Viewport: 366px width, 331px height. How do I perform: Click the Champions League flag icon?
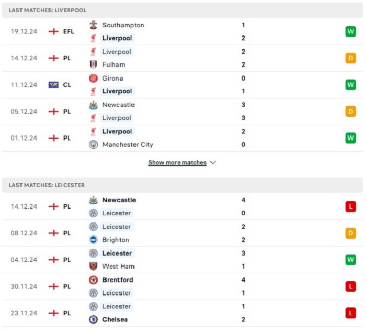click(53, 85)
